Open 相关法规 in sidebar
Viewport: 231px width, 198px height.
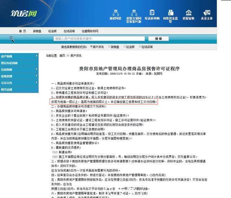(x=6, y=89)
